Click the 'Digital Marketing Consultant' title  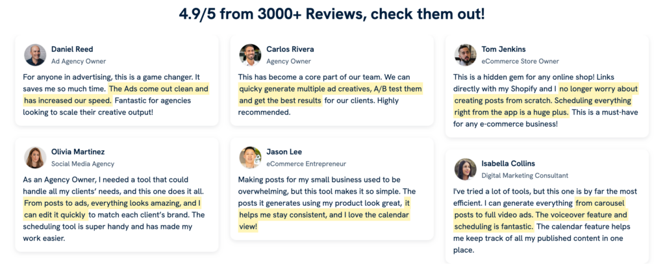pyautogui.click(x=525, y=176)
